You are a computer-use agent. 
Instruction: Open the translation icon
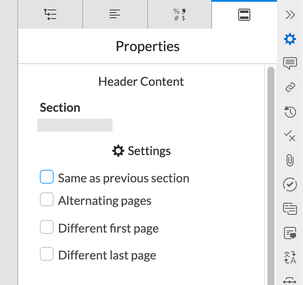(290, 257)
